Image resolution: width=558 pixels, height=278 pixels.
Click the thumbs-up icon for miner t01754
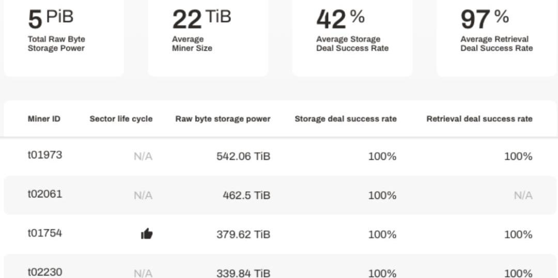pos(147,234)
